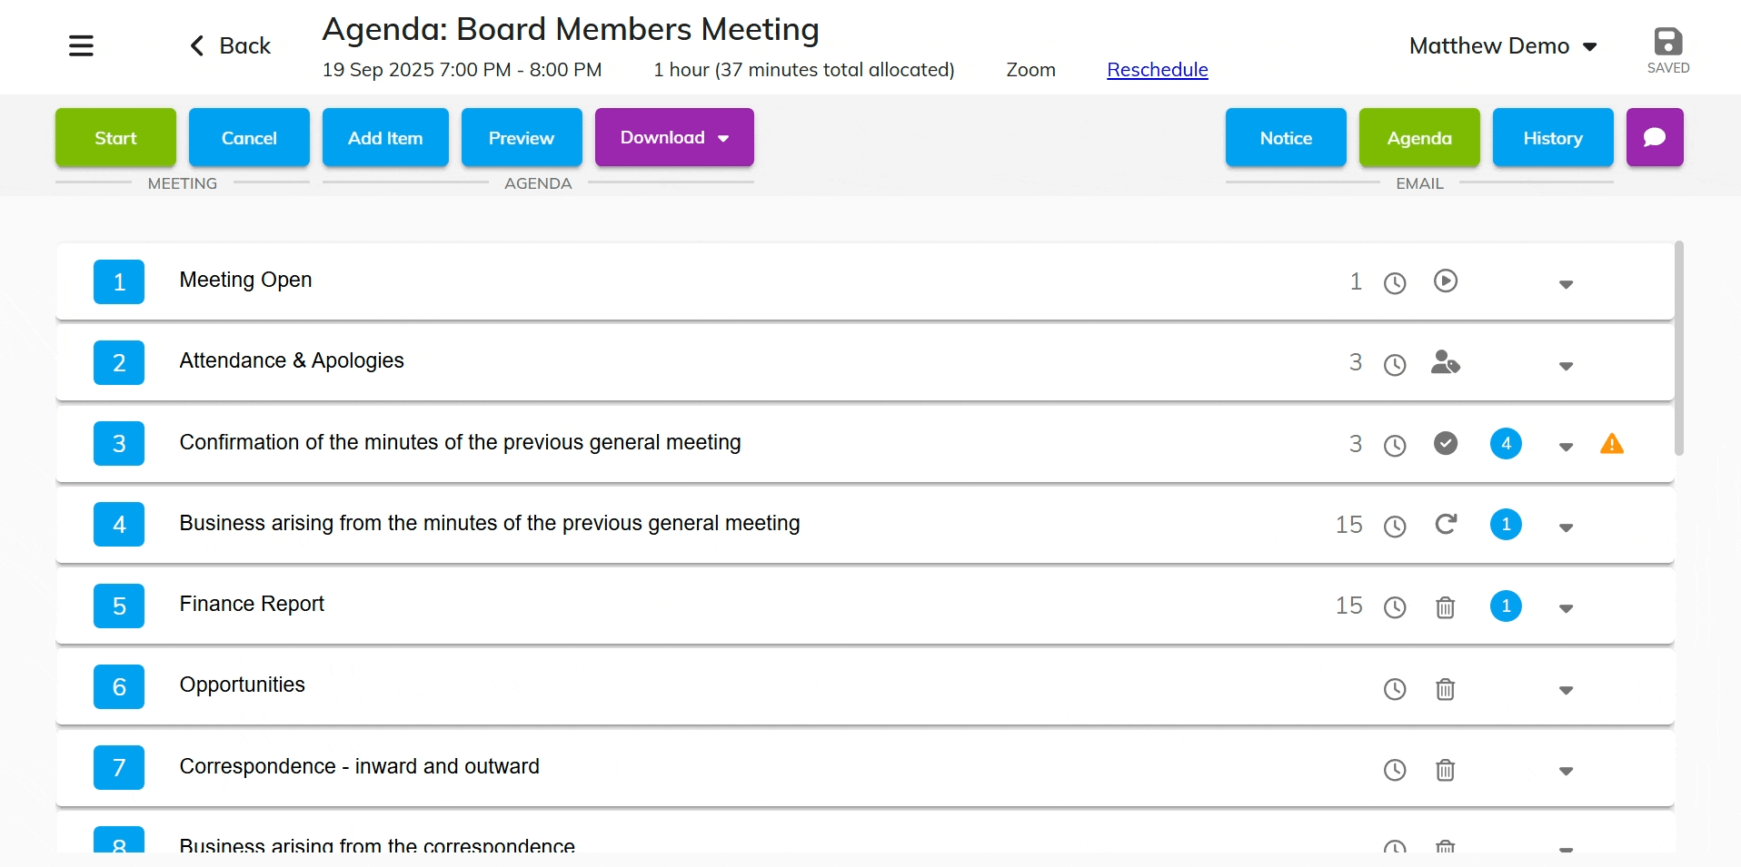The image size is (1741, 867).
Task: Click the checkmark icon on item 3
Action: pos(1445,443)
